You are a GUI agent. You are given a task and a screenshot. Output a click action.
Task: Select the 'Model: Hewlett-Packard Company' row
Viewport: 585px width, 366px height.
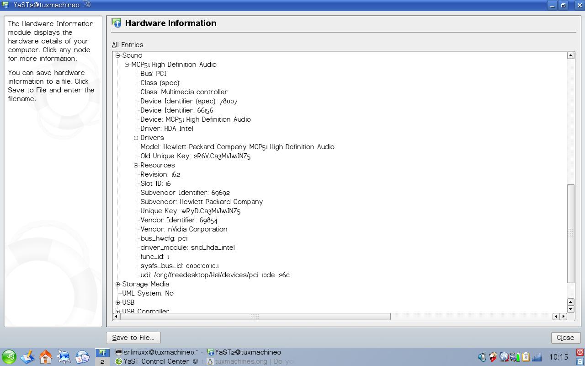coord(237,147)
